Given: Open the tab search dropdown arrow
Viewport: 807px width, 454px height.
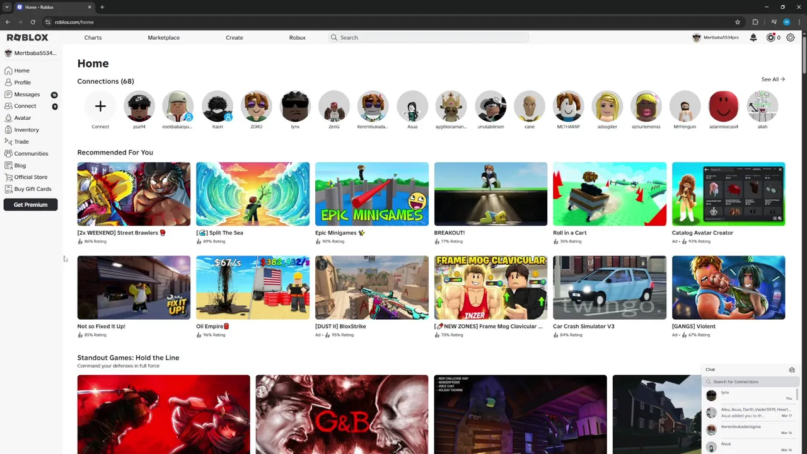Looking at the screenshot, I should (x=8, y=7).
